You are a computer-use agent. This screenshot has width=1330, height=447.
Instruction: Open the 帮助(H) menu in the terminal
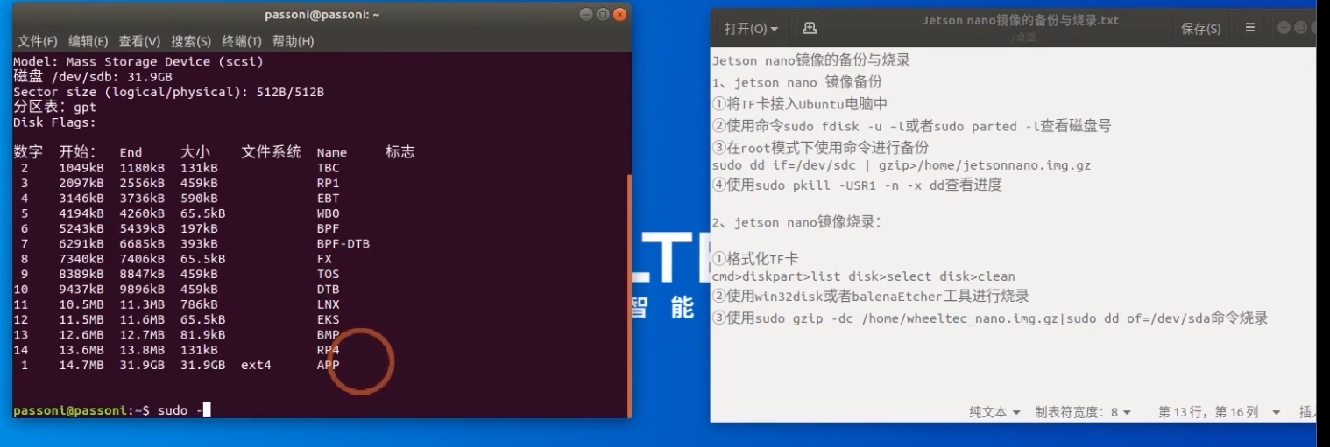point(293,41)
